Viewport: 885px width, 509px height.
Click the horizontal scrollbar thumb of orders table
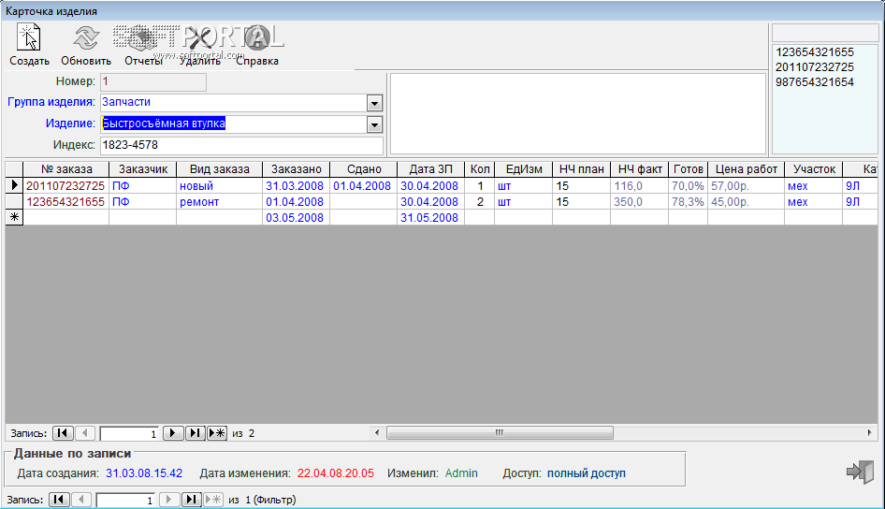[500, 433]
